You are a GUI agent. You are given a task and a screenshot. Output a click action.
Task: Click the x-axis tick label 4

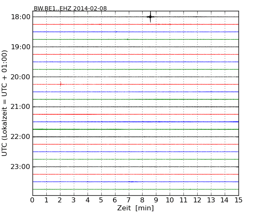88,200
